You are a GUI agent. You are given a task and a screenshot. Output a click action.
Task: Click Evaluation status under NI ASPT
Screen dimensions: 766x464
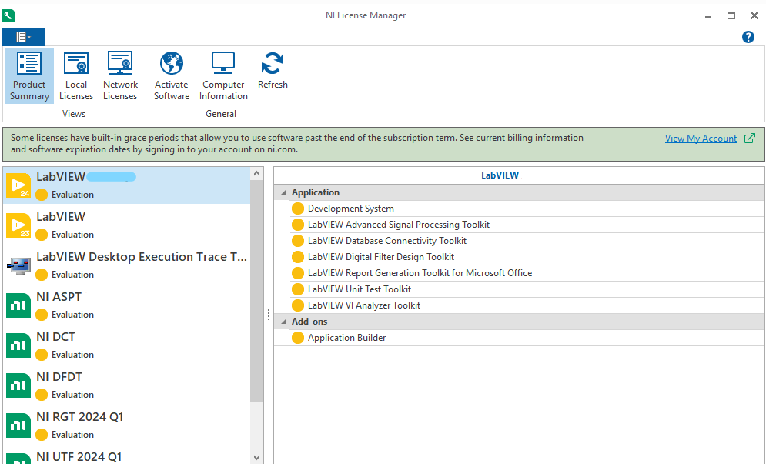click(73, 315)
